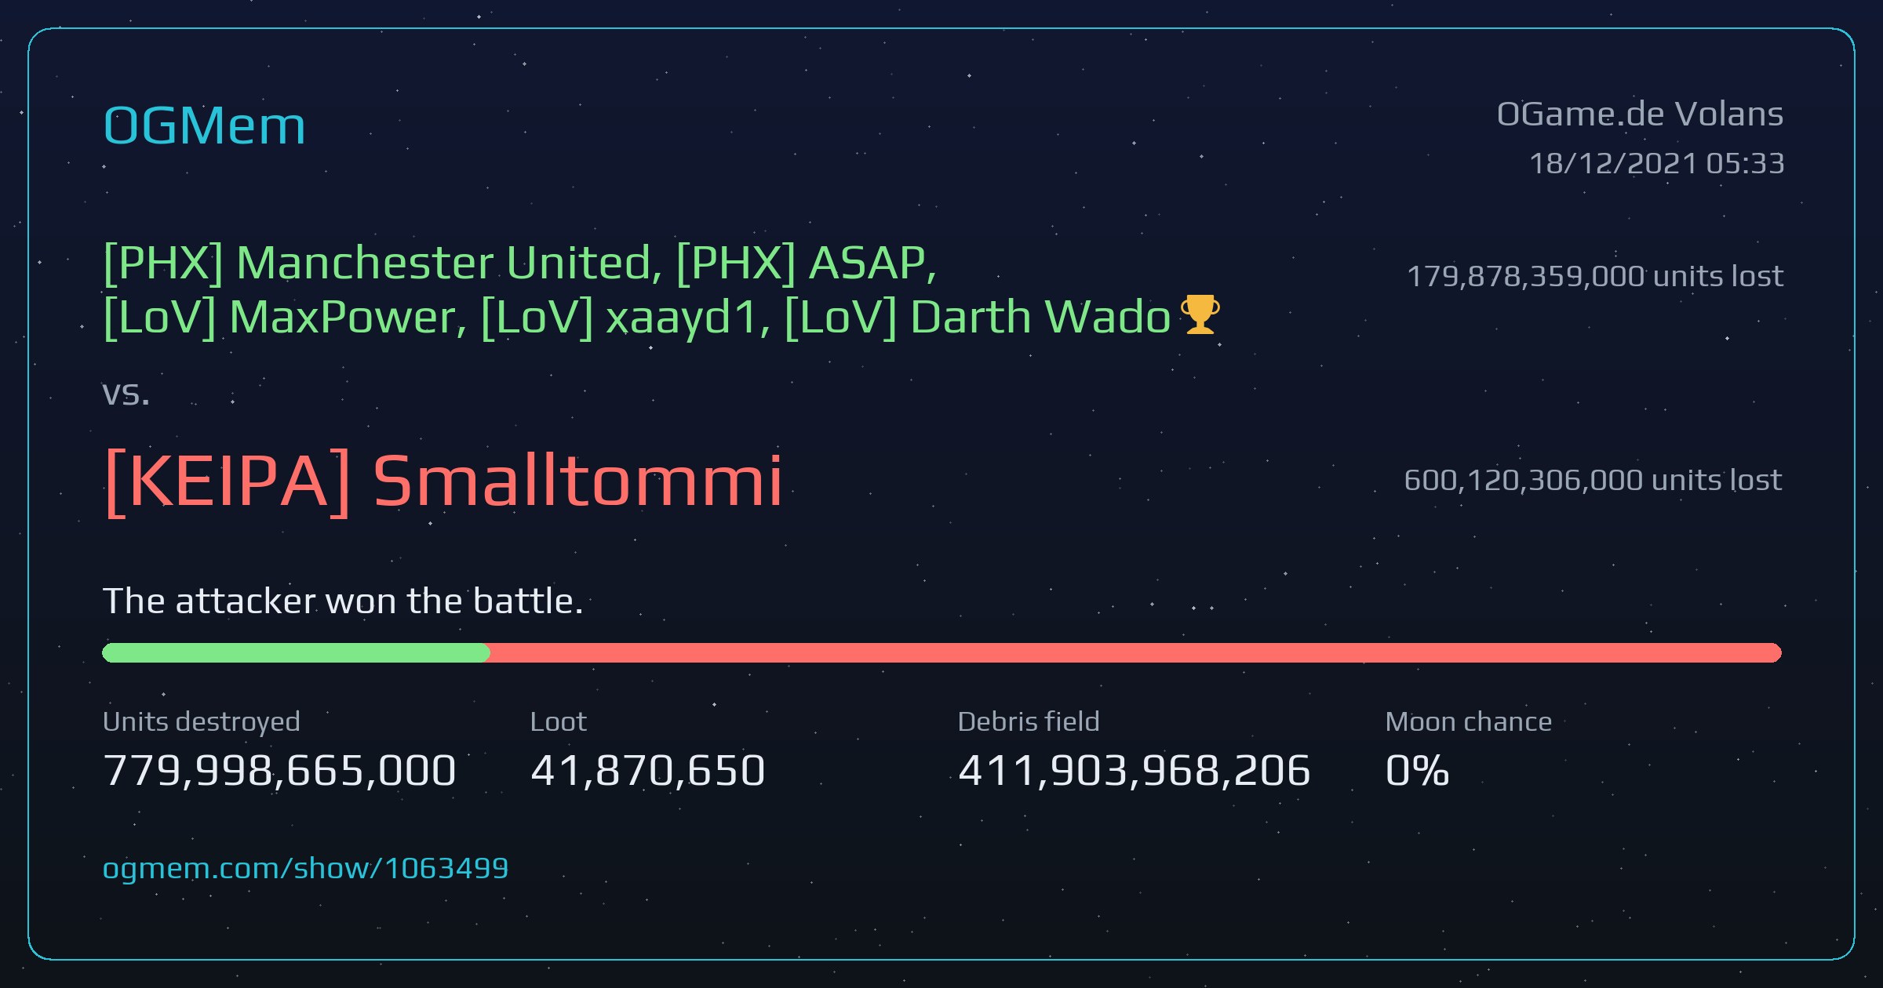Select the green attacker portion of the bar
1883x988 pixels.
(x=296, y=652)
